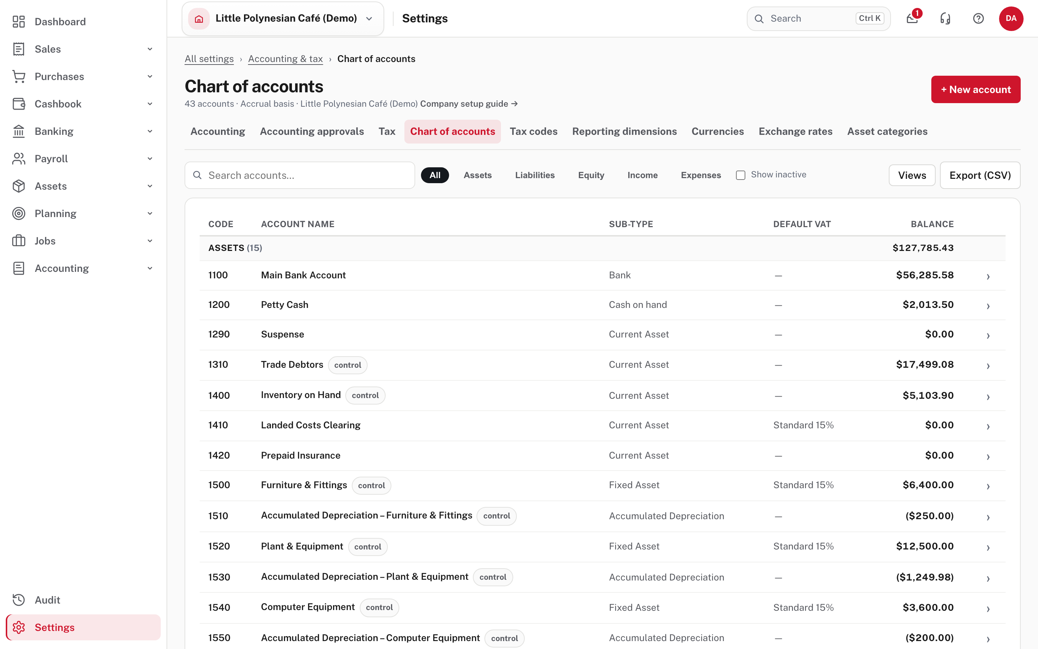The image size is (1038, 649).
Task: Click the Planning target icon
Action: click(x=18, y=213)
